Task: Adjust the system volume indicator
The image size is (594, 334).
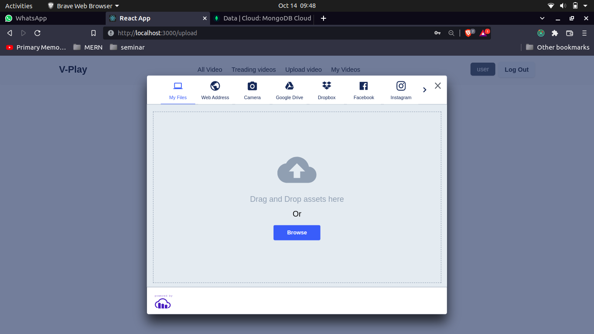Action: point(563,6)
